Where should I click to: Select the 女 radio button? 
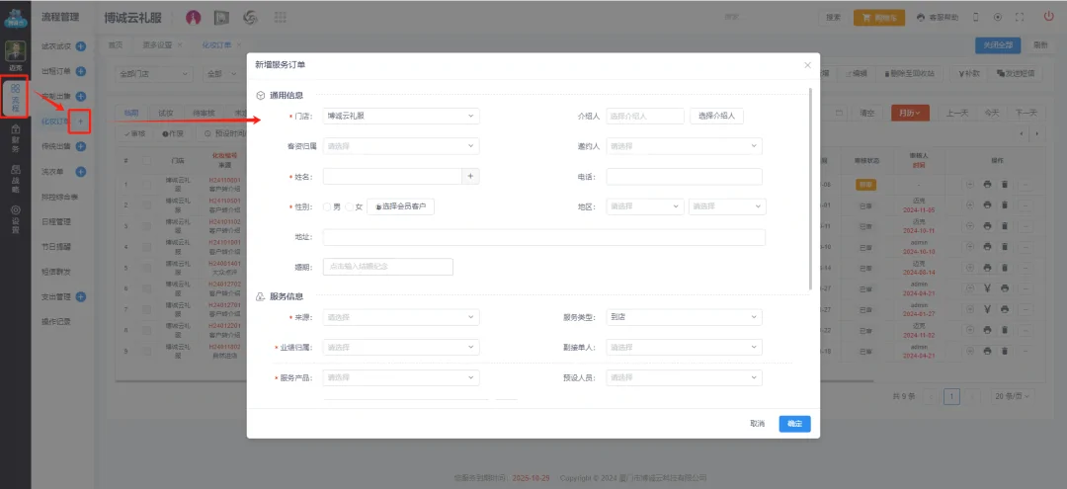pyautogui.click(x=348, y=206)
